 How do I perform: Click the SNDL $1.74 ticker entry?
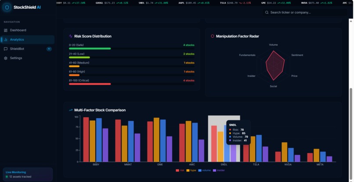153,3
